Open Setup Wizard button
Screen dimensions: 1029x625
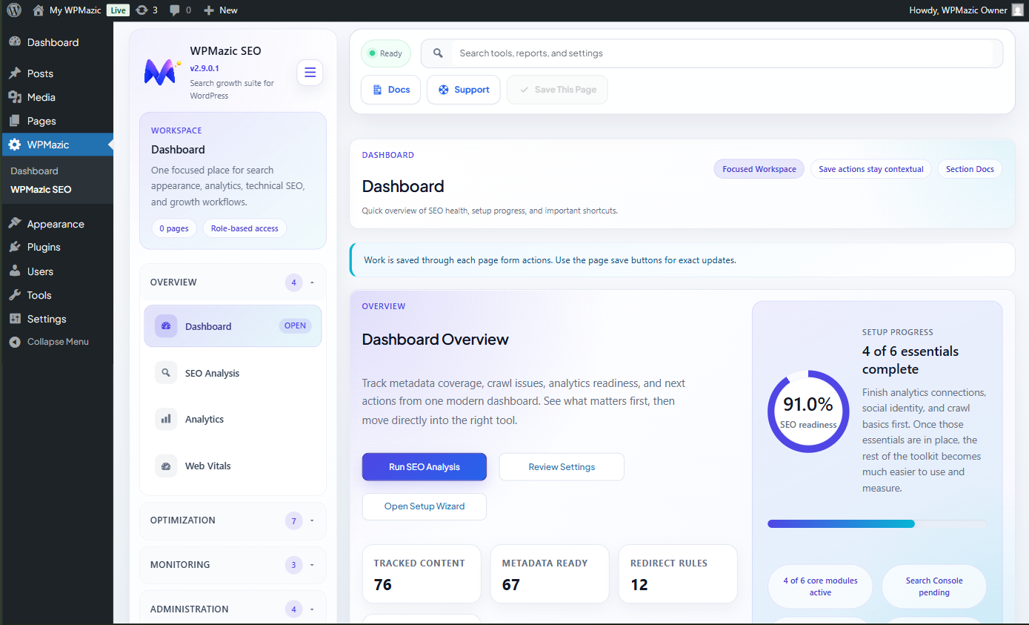pos(424,506)
